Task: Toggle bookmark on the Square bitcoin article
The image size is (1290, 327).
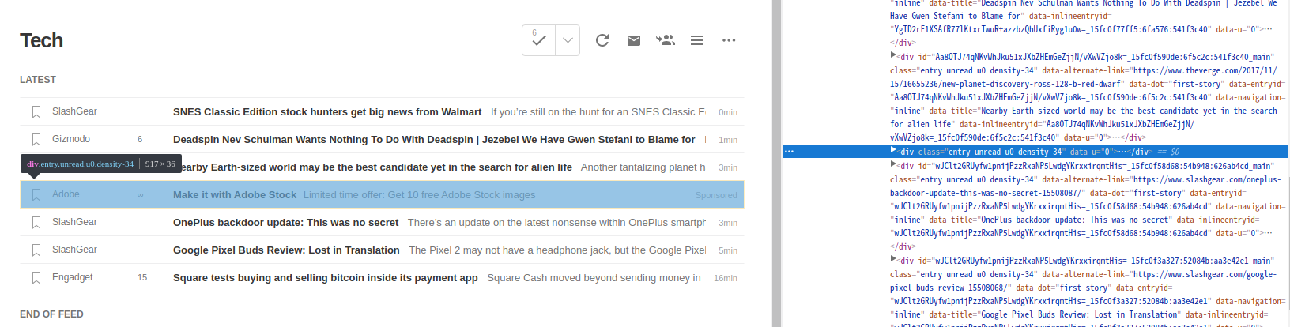Action: coord(36,278)
